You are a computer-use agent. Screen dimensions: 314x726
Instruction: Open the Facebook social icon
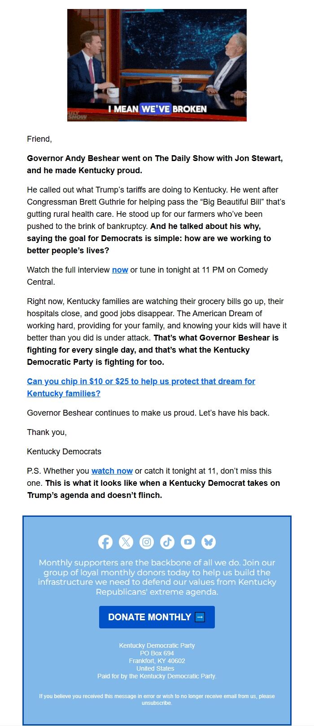[x=105, y=542]
